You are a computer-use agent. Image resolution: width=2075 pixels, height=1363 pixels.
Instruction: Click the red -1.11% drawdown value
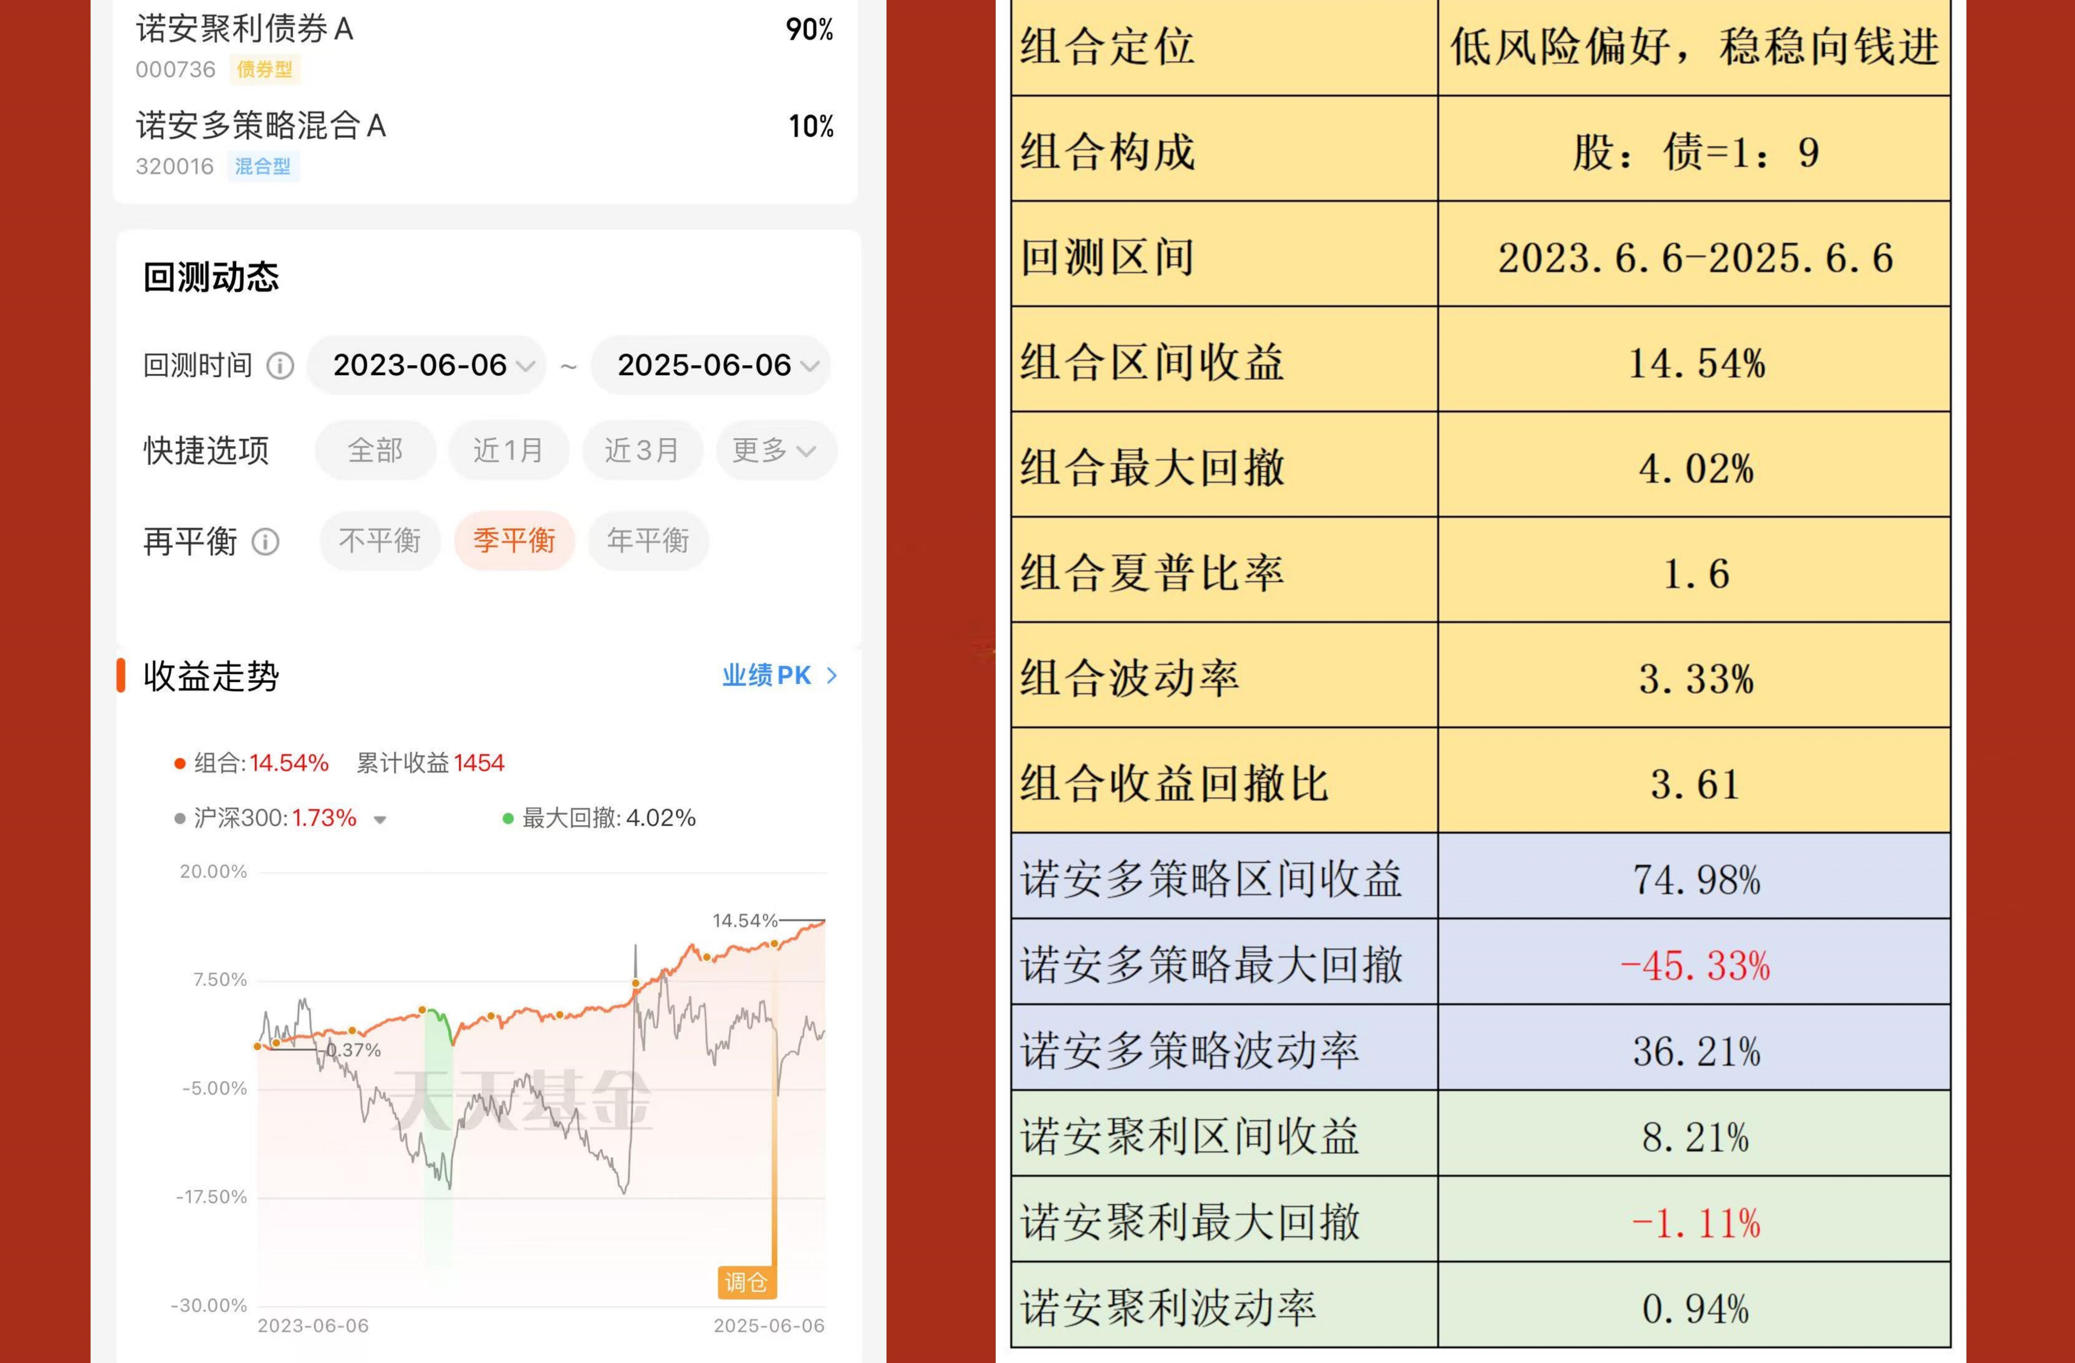click(1696, 1224)
